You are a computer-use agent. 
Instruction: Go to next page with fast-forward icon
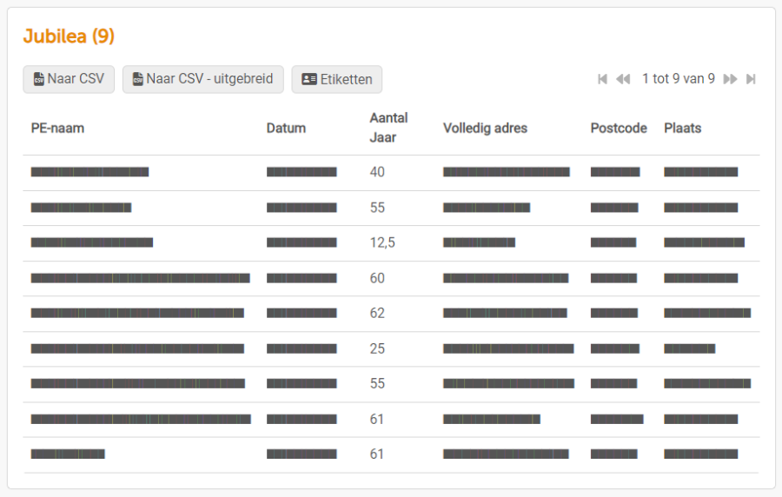[730, 79]
